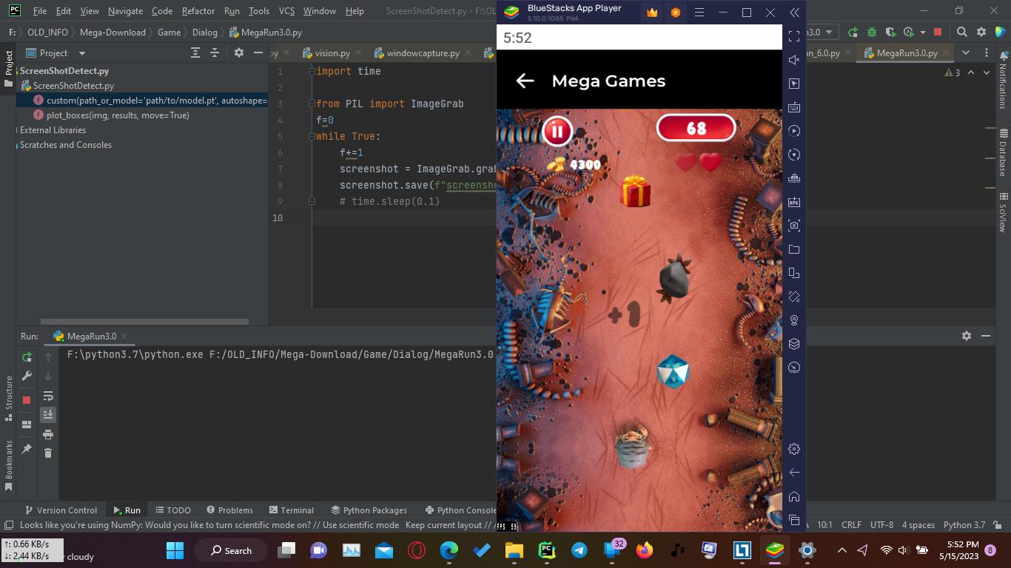
Task: Open Run panel settings gear
Action: click(966, 336)
